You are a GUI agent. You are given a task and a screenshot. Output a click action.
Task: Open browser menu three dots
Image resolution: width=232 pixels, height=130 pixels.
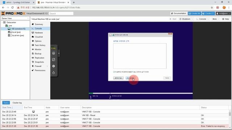229,8
